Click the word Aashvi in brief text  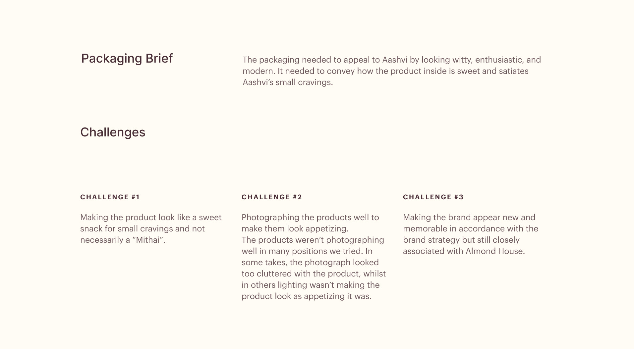coord(395,60)
